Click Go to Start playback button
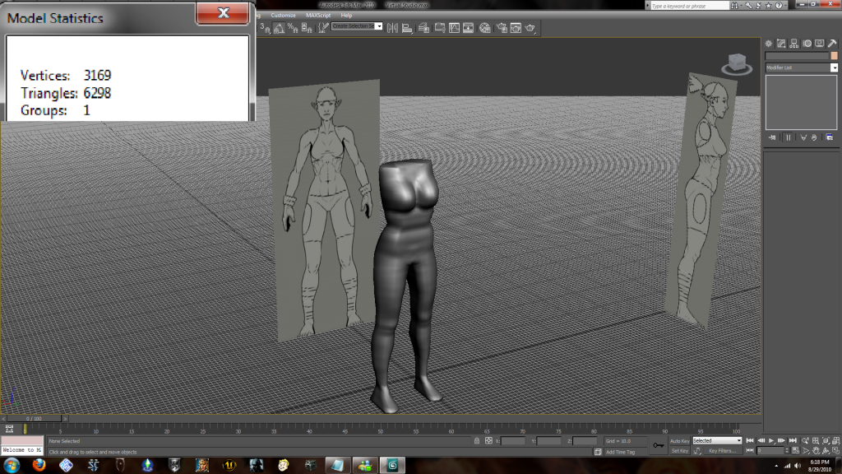The image size is (842, 474). pos(750,441)
